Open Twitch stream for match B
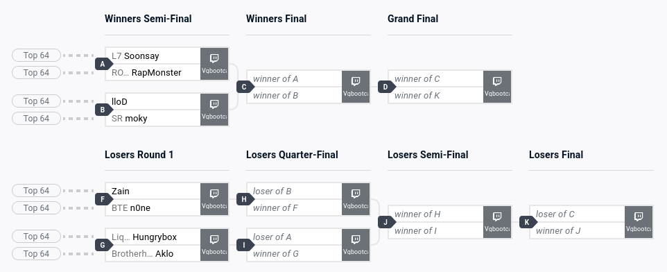667x272 pixels. pos(214,110)
